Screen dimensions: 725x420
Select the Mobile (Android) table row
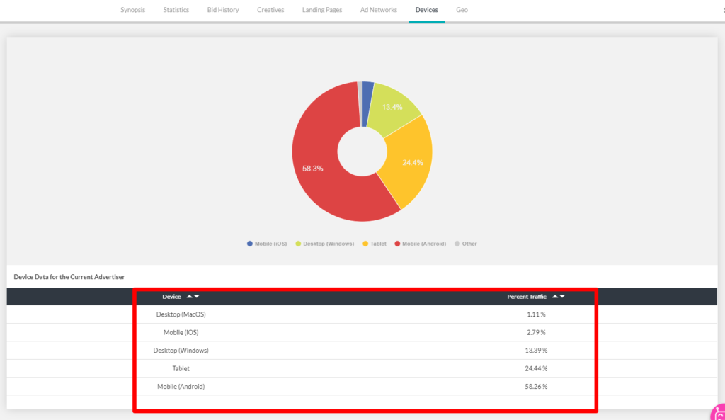[362, 386]
